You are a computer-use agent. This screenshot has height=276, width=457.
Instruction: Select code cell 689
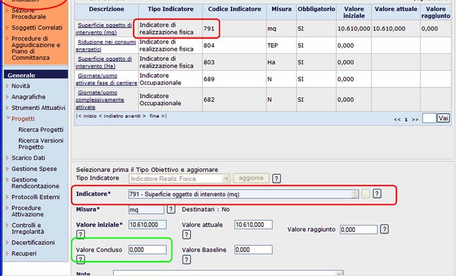(x=234, y=79)
